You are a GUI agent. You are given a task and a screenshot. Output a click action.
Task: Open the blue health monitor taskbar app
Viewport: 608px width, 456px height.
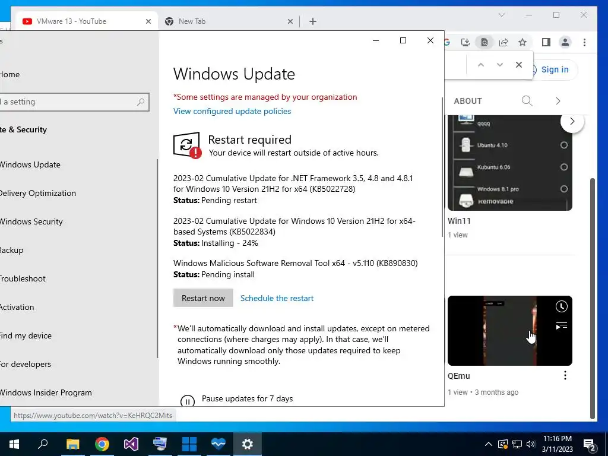click(218, 444)
